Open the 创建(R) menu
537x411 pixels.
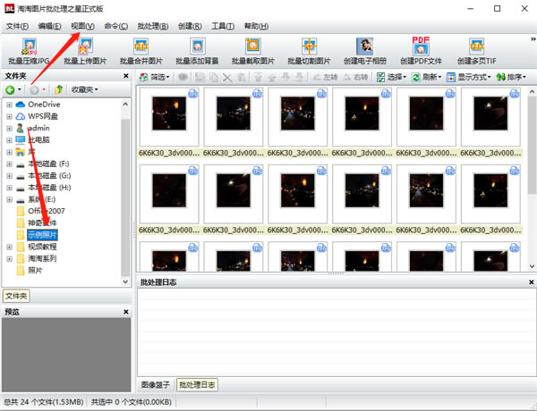[x=190, y=26]
